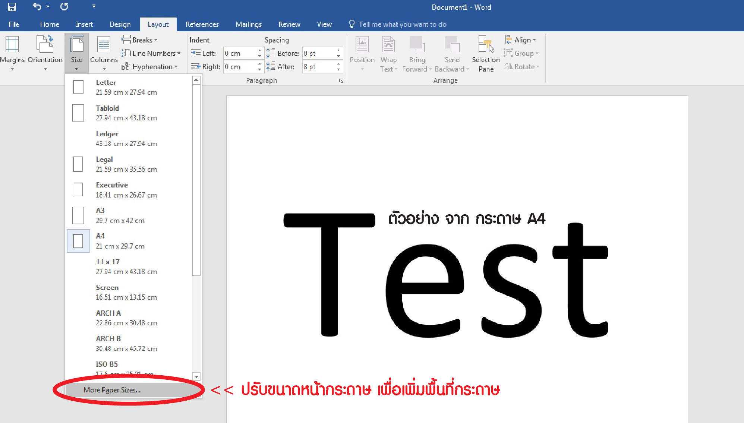Click the Spacing After input field

coord(319,67)
